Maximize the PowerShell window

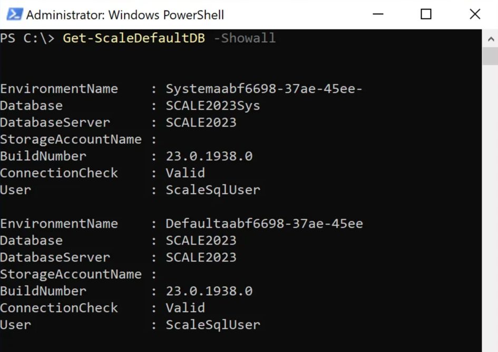pyautogui.click(x=426, y=15)
